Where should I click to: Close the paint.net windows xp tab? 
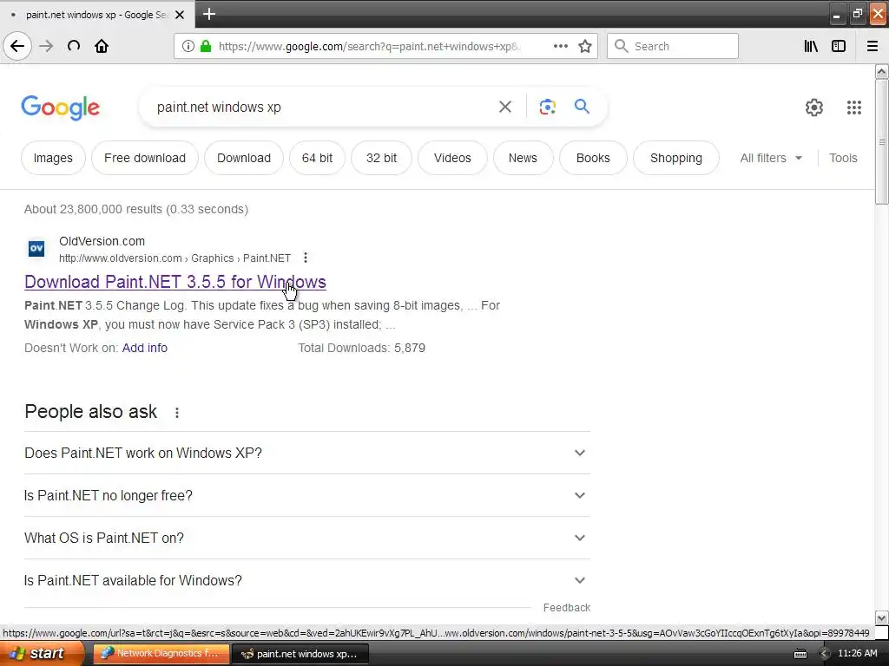point(180,15)
